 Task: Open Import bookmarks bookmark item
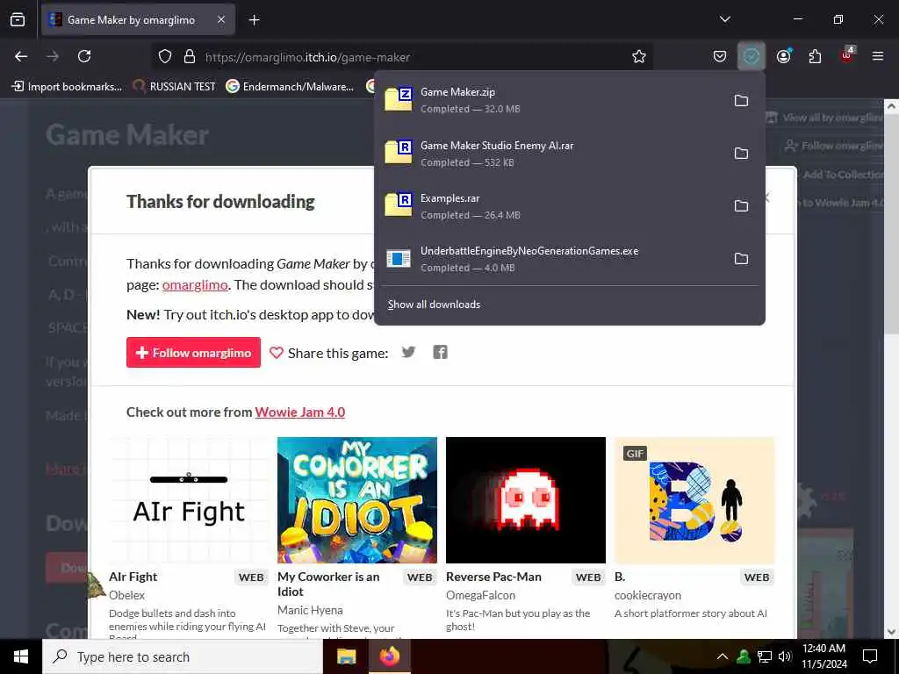coord(68,87)
